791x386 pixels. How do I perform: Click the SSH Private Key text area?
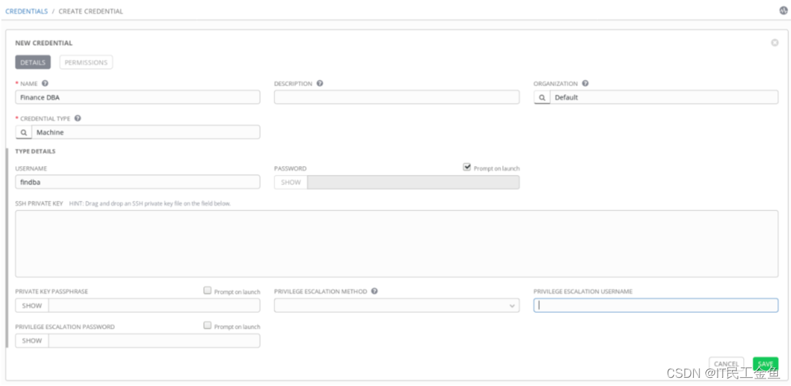coord(396,244)
